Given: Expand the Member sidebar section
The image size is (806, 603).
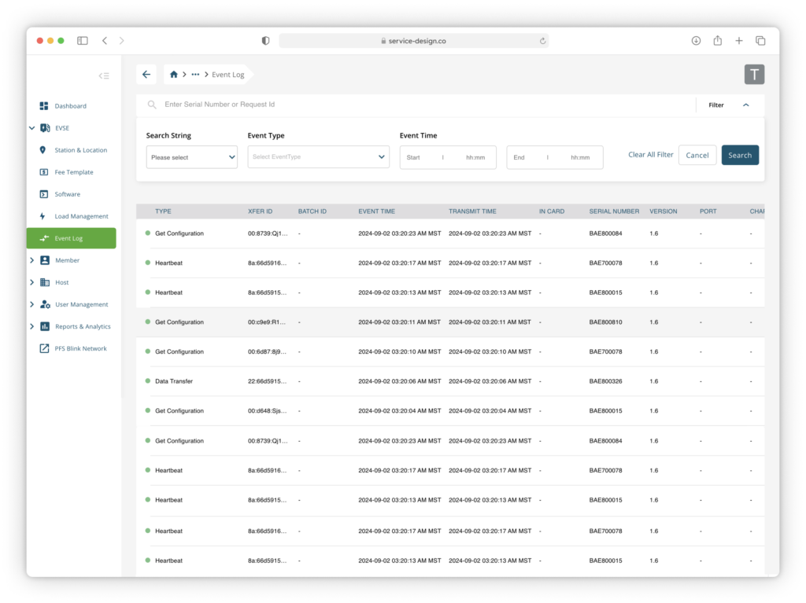Looking at the screenshot, I should click(32, 260).
